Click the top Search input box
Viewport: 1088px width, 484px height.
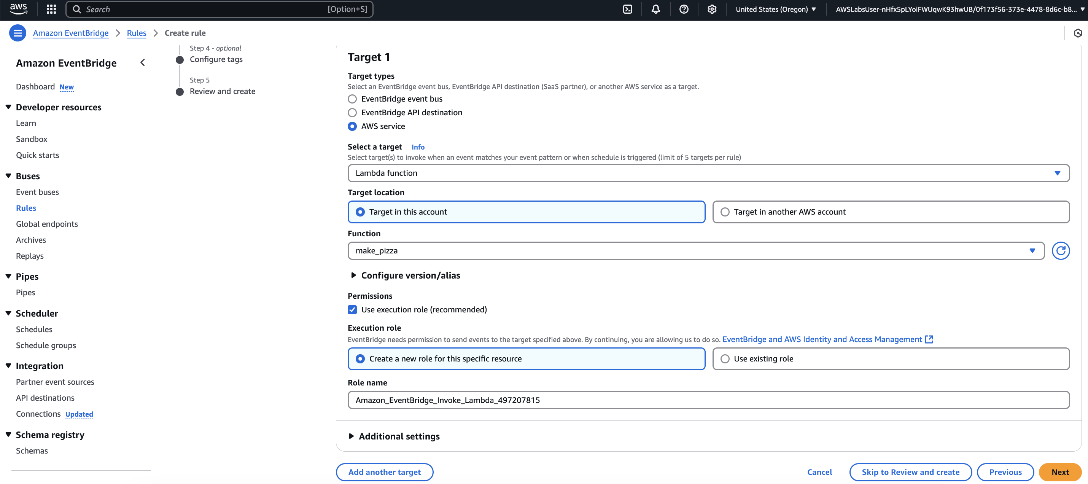[x=219, y=9]
